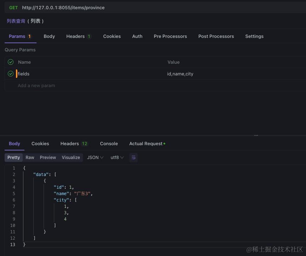Open the 列表查询 request link
Viewport: 306px width, 256px height.
(16, 21)
